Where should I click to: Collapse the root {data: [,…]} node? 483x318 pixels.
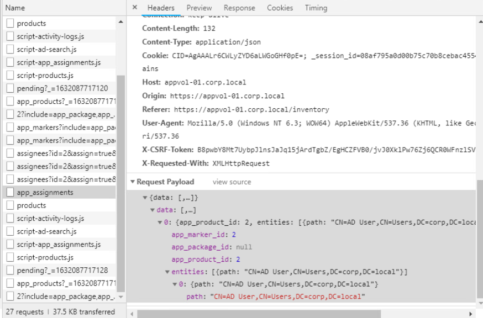tap(145, 197)
